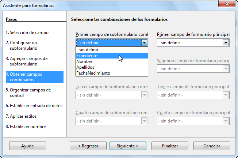Expand the Tercer campo de subformulario dropdown
This screenshot has width=238, height=158.
pos(112,95)
